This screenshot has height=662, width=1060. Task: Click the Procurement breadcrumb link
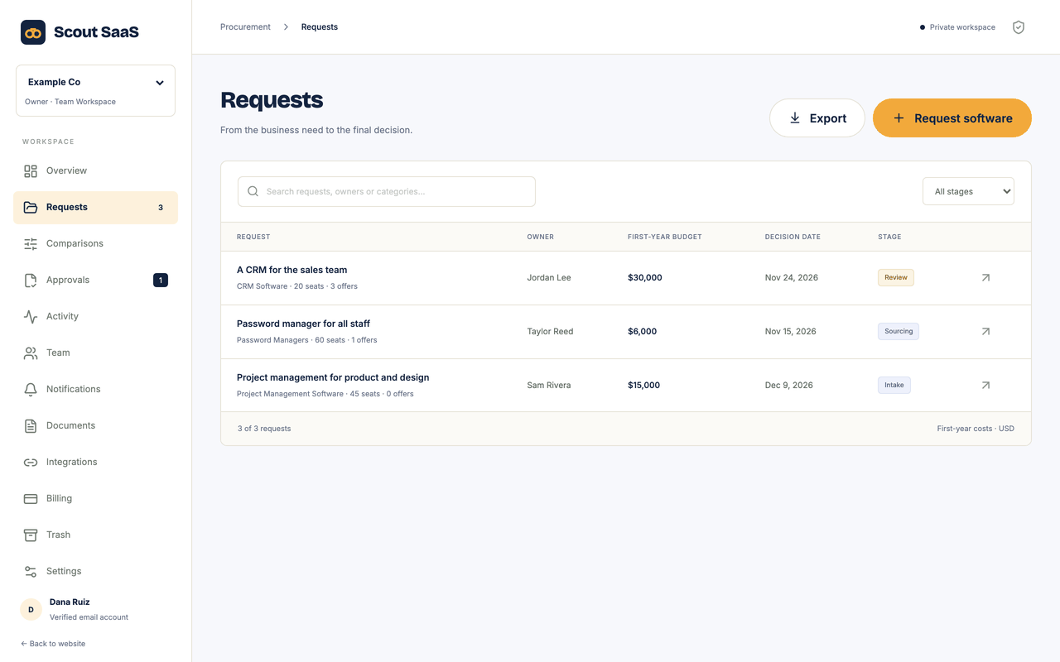245,27
